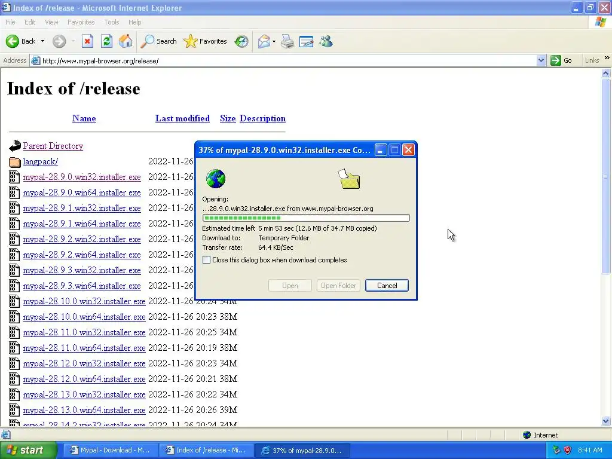The width and height of the screenshot is (612, 459).
Task: Click file icon beside mypal-28.9.0.win64.installer.exe
Action: (14, 192)
